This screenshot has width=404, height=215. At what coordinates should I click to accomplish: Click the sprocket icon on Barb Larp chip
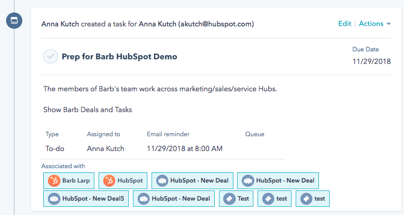(54, 180)
